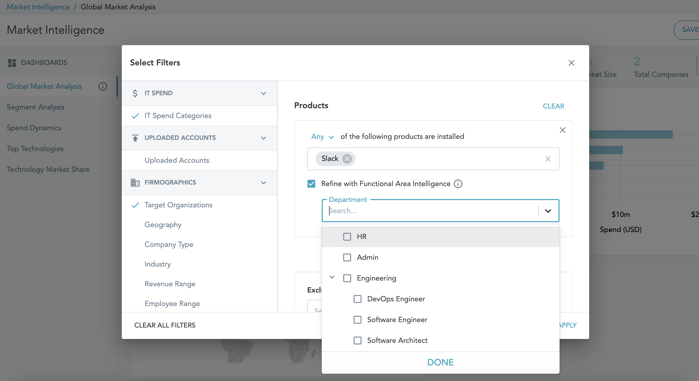Remove the Slack product chip
The height and width of the screenshot is (381, 699).
coord(347,159)
